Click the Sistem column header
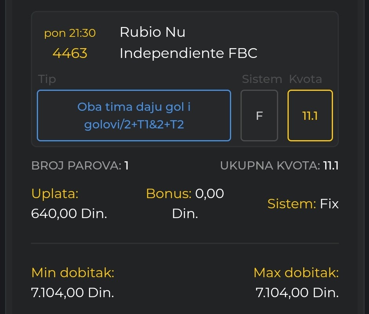This screenshot has height=314, width=369. pyautogui.click(x=262, y=79)
